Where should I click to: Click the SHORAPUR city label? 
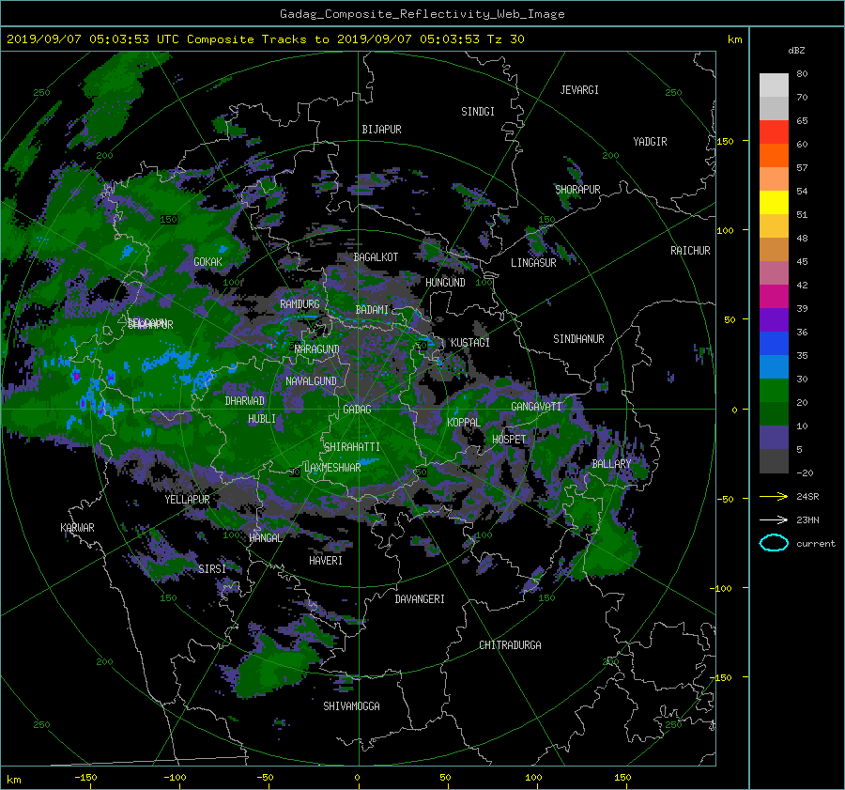click(x=577, y=190)
